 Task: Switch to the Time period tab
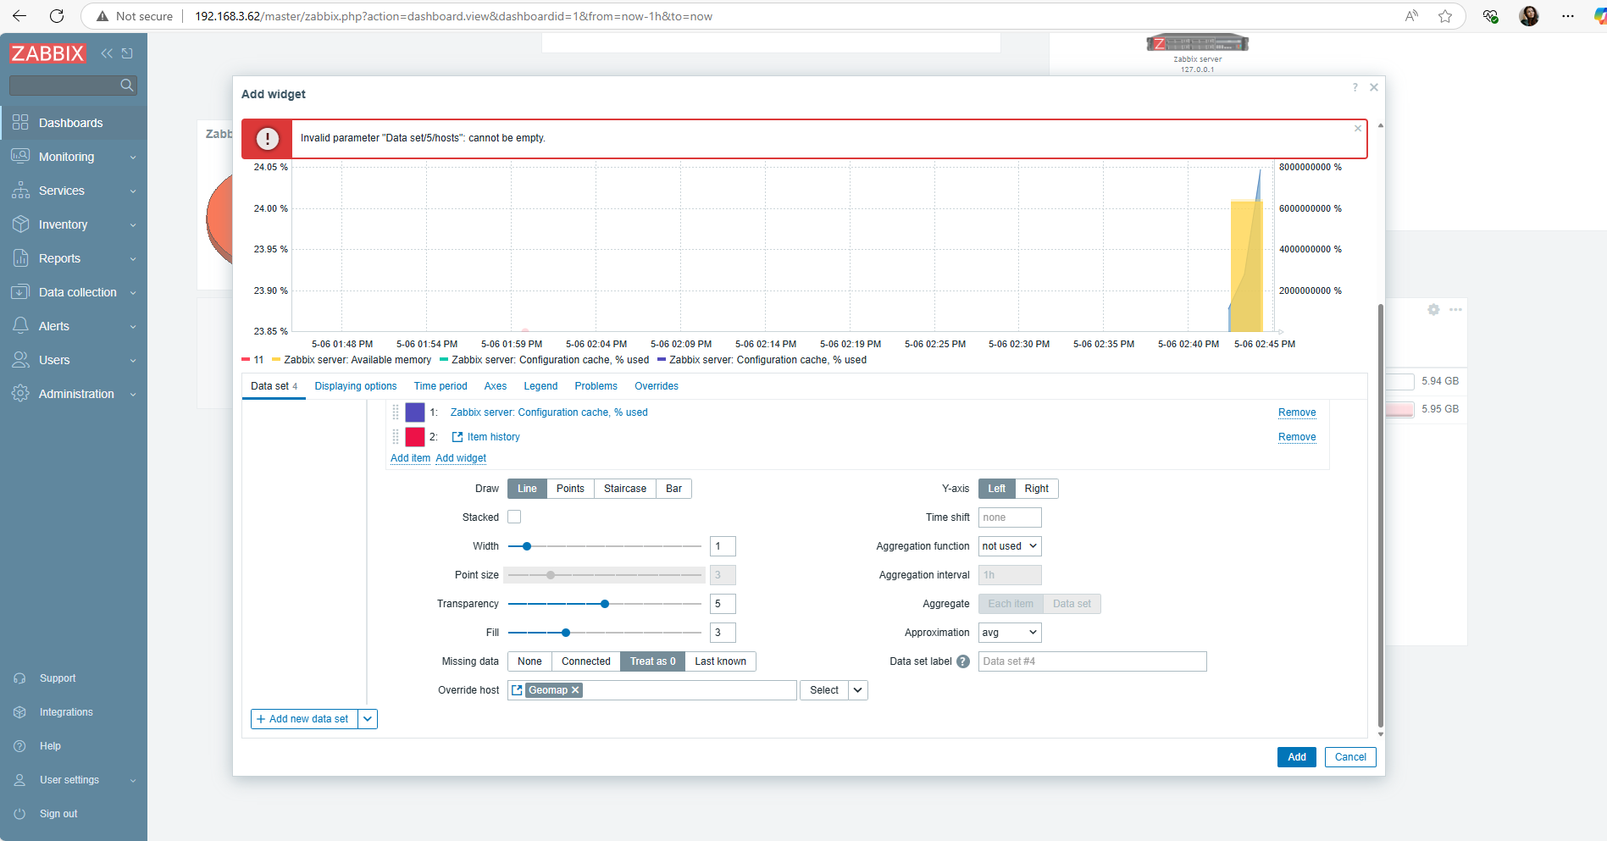pyautogui.click(x=441, y=386)
